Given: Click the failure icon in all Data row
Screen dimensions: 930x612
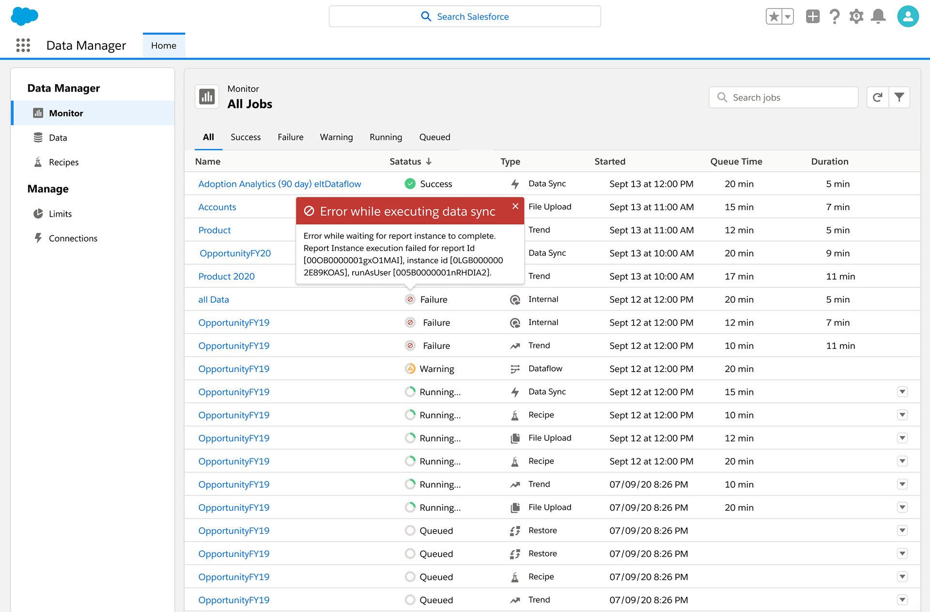Looking at the screenshot, I should (410, 299).
